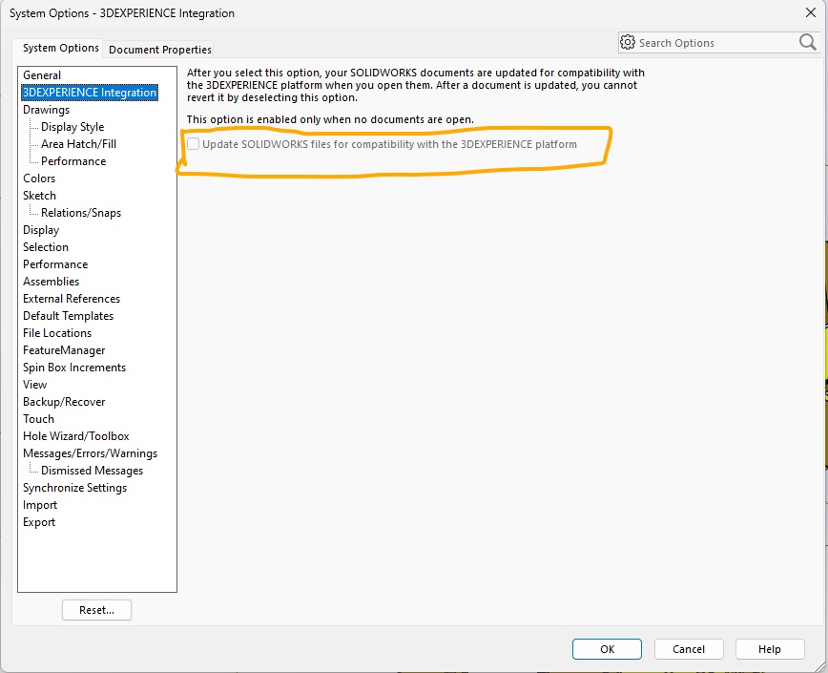This screenshot has height=673, width=828.
Task: Focus the Search Options input field
Action: click(x=716, y=43)
